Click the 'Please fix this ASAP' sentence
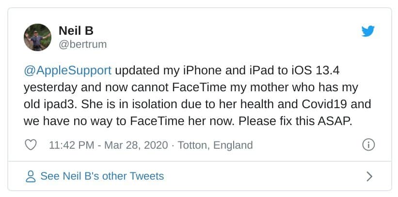 (297, 121)
